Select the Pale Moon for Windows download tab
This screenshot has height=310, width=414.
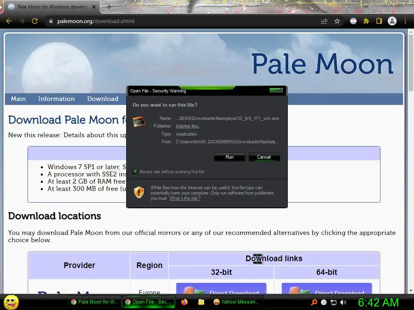[51, 7]
